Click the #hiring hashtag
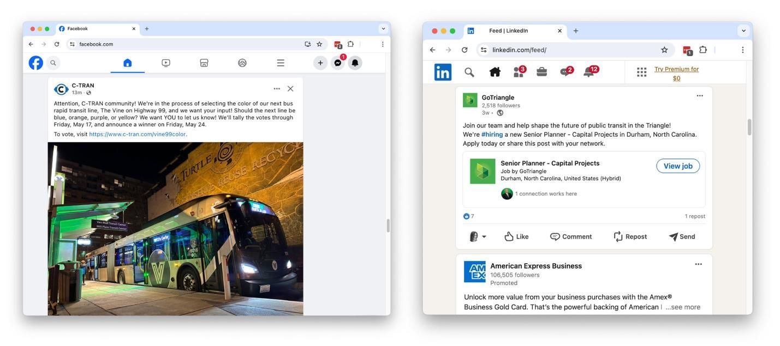Viewport: 780px width, 346px height. [x=492, y=135]
